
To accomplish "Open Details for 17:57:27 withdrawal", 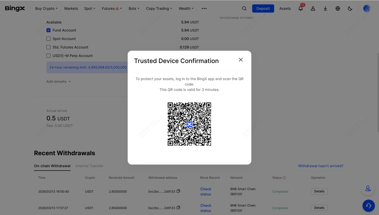I will 319,208.
